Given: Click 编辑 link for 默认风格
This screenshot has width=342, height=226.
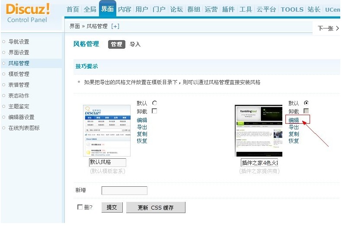Looking at the screenshot, I should click(142, 120).
